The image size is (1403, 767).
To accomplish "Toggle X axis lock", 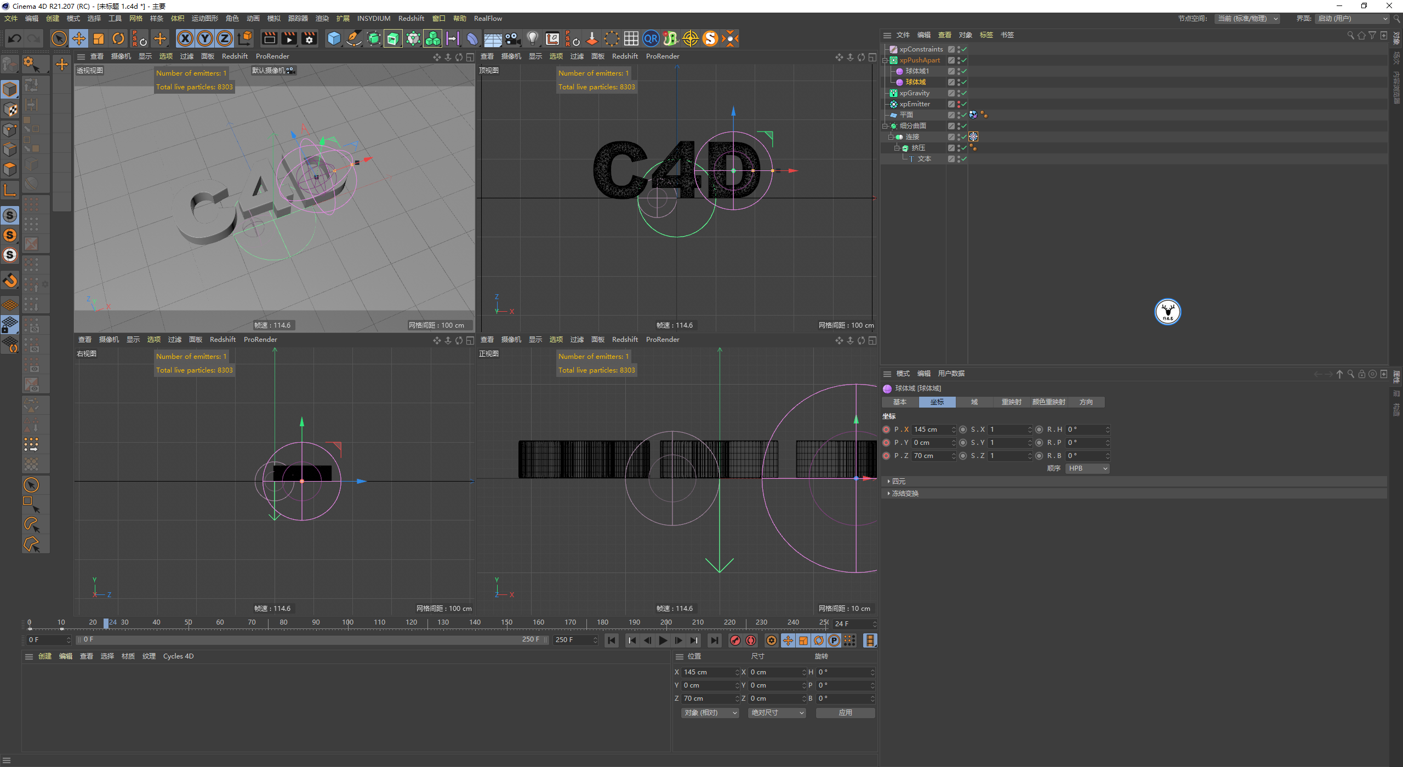I will (x=185, y=38).
